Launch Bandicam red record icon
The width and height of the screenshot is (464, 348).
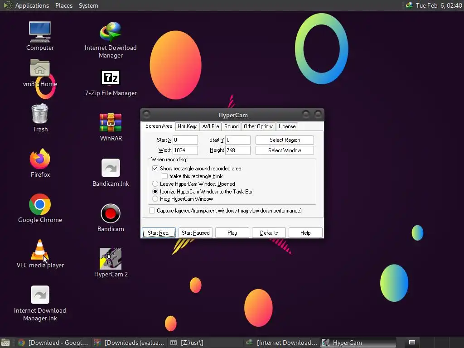[x=111, y=213]
